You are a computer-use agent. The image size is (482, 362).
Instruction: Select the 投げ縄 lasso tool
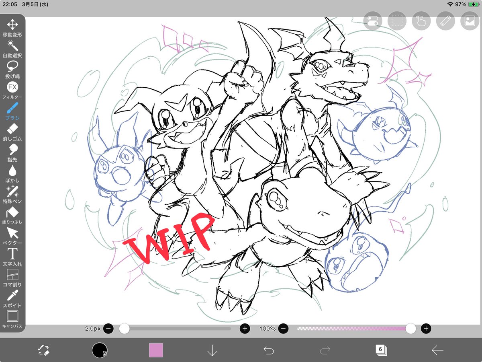tap(12, 70)
